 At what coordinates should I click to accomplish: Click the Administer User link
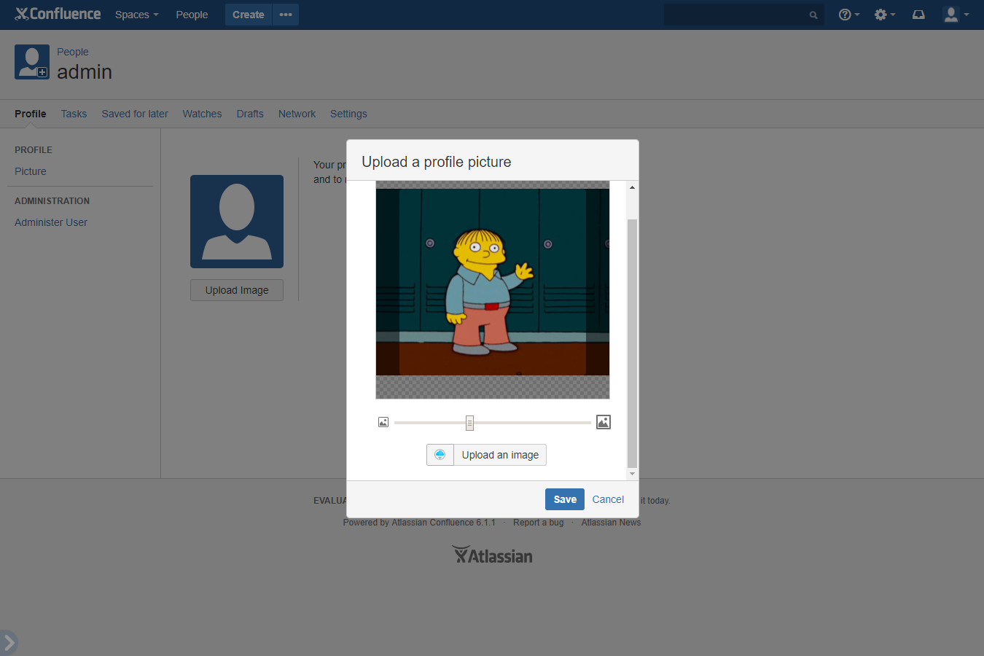coord(51,222)
